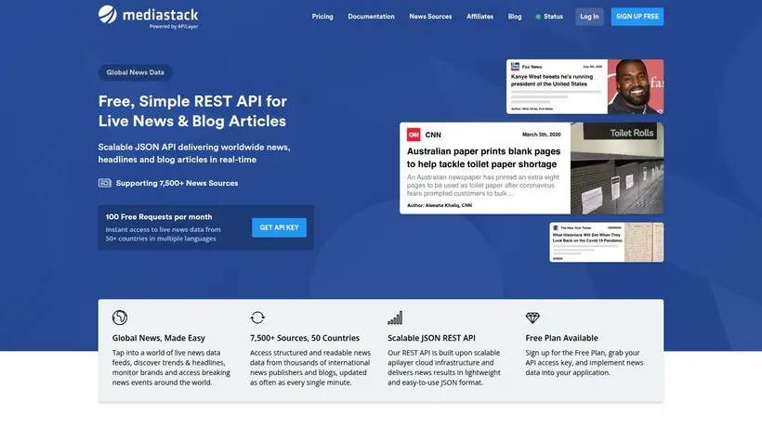
Task: Go to News Sources page
Action: click(x=430, y=17)
